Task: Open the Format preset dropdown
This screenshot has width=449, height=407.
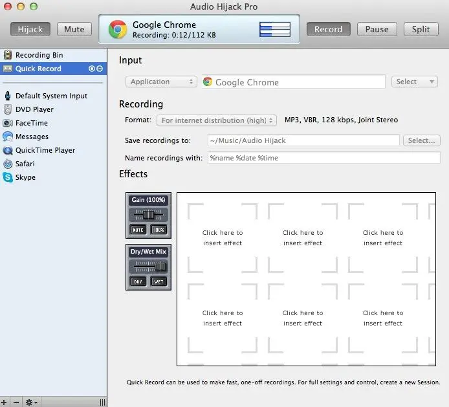Action: tap(217, 120)
